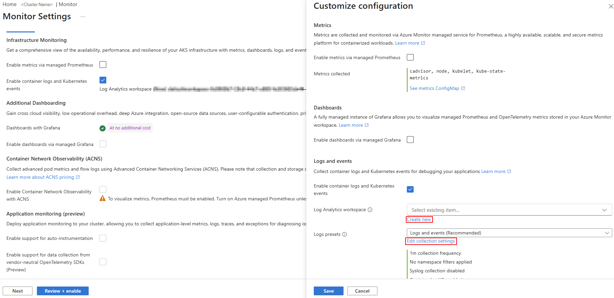Click the Logs presets info icon
The width and height of the screenshot is (614, 298).
(x=345, y=234)
